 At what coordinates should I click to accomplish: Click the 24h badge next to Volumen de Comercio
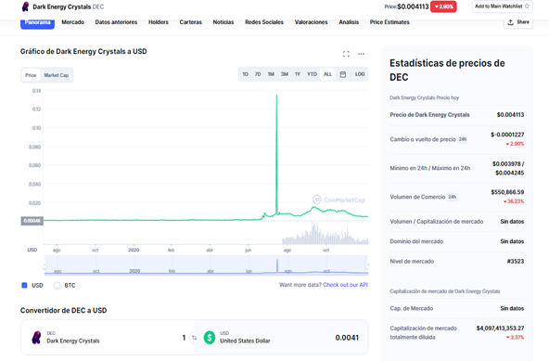pos(452,197)
